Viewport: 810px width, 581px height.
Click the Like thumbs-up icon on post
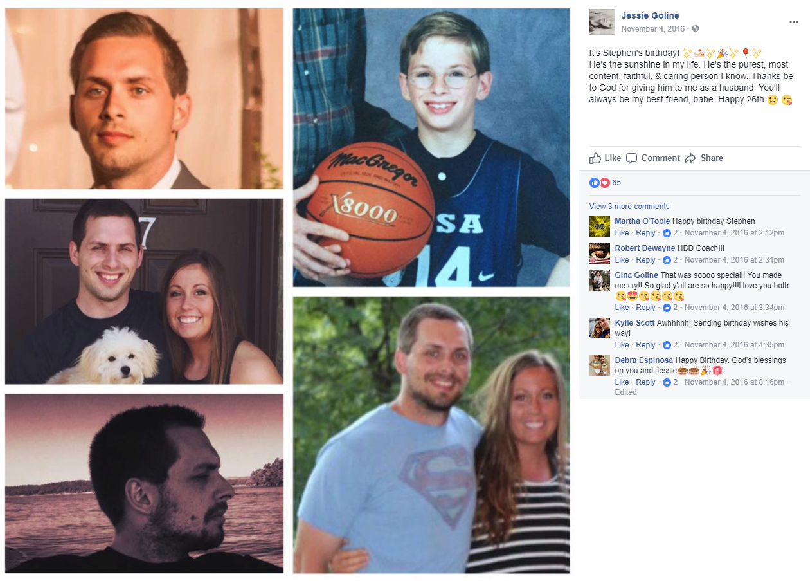(x=595, y=158)
